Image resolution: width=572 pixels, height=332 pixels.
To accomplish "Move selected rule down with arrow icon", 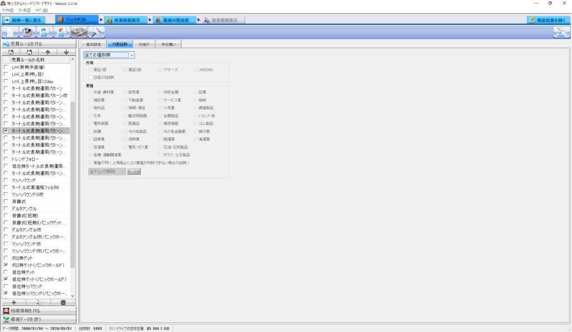I will (x=66, y=52).
